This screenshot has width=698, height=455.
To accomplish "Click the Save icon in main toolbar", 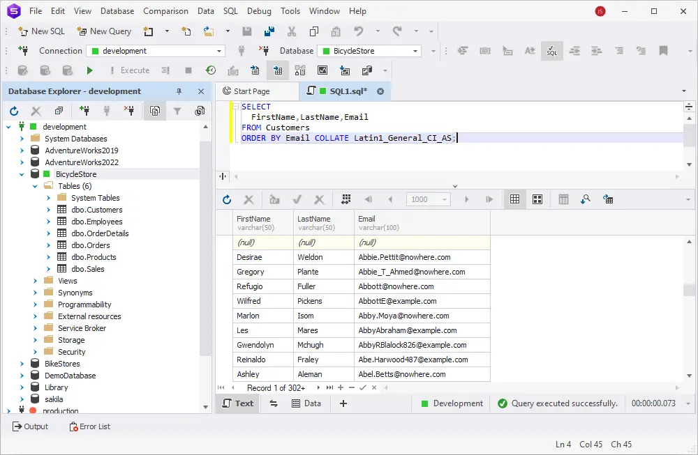I will [246, 31].
